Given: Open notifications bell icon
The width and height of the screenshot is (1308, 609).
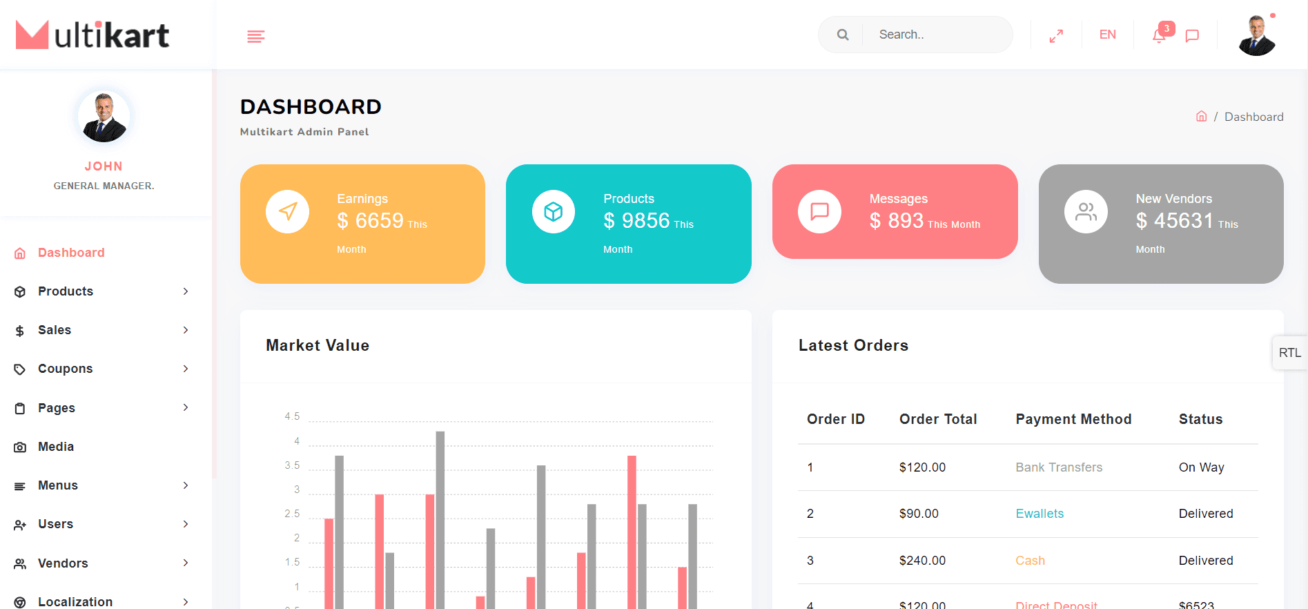Looking at the screenshot, I should coord(1160,36).
